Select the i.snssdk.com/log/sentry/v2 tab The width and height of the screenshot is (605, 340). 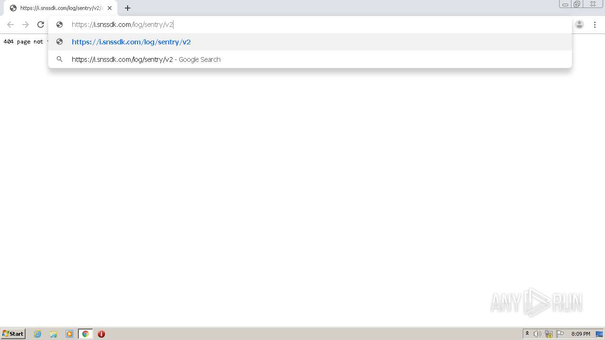pyautogui.click(x=60, y=8)
